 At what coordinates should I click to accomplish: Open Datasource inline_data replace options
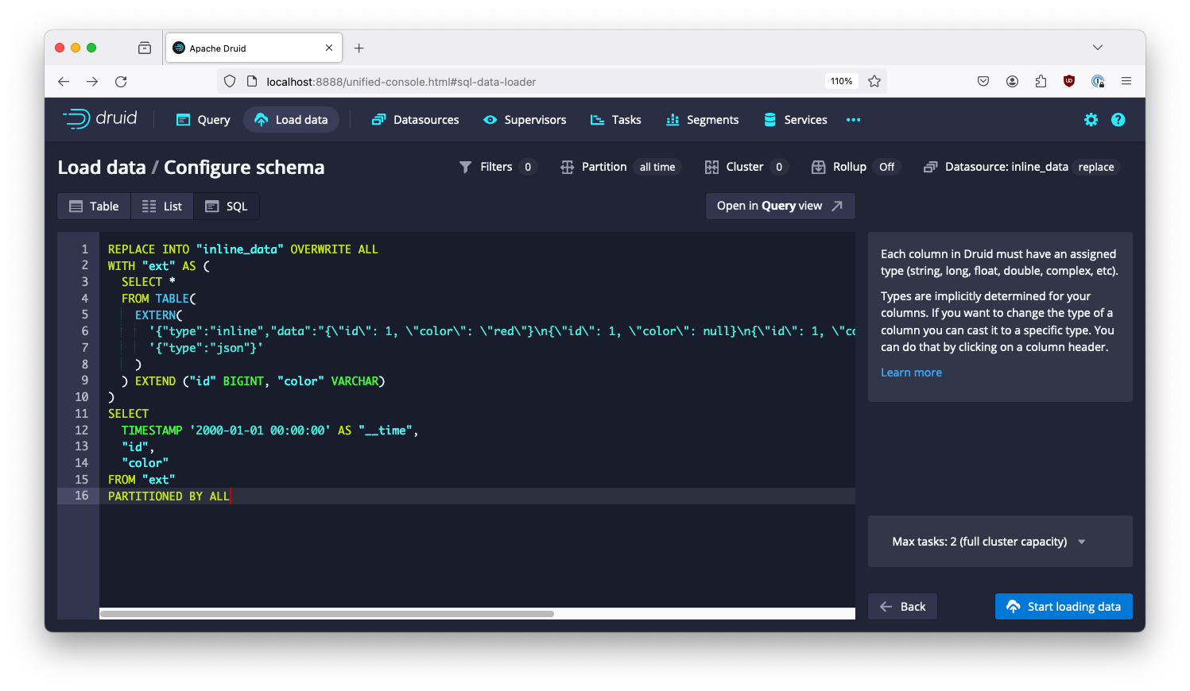coord(1021,167)
